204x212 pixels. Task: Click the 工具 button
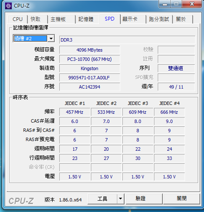pos(103,199)
